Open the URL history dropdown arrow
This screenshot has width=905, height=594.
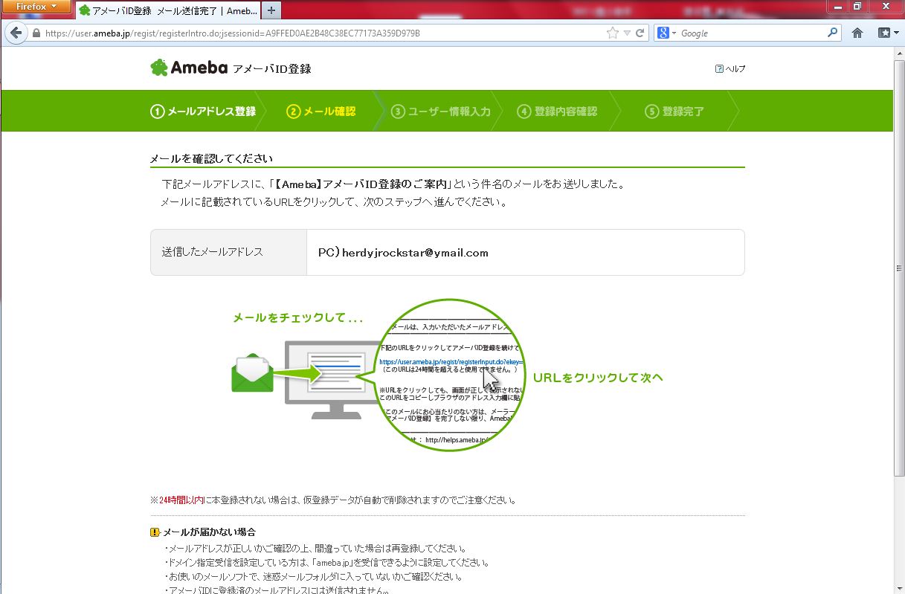tap(627, 33)
